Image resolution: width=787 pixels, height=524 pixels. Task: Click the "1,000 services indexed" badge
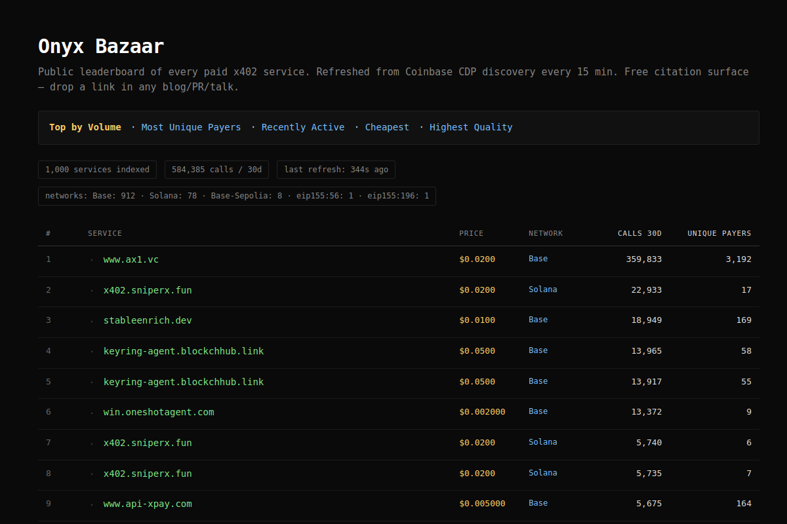coord(97,170)
